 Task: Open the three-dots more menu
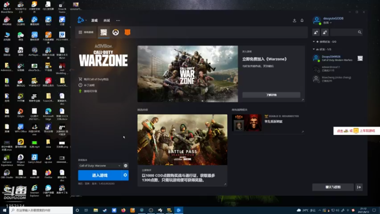(x=118, y=20)
